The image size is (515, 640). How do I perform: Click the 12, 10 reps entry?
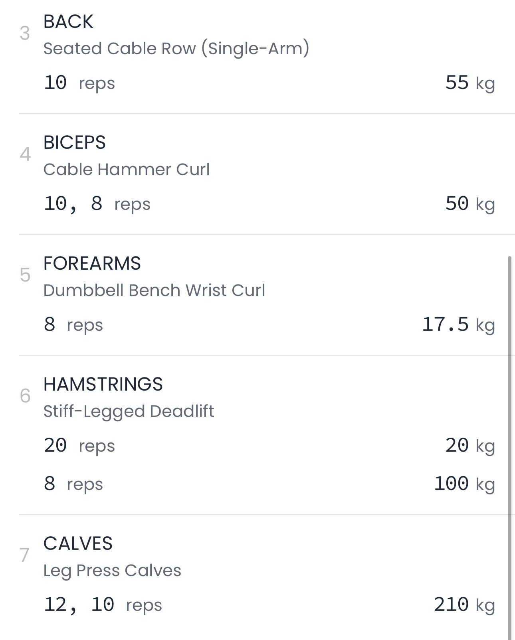click(103, 605)
